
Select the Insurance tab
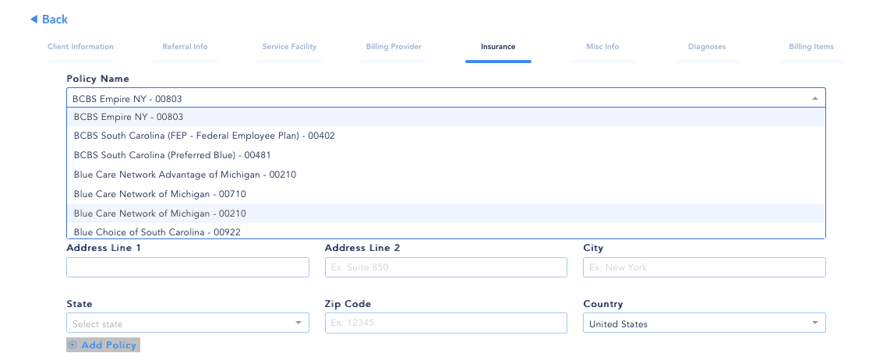[x=498, y=47]
